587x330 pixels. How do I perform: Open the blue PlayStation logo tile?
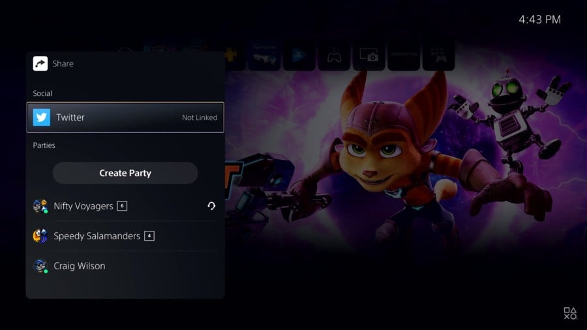[299, 55]
